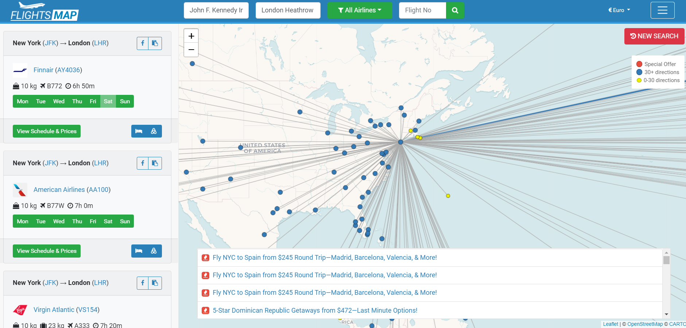
Task: Toggle Mon on Finnair schedule
Action: pyautogui.click(x=23, y=101)
